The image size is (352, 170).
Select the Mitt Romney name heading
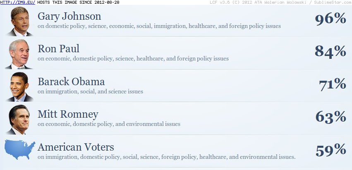point(68,114)
